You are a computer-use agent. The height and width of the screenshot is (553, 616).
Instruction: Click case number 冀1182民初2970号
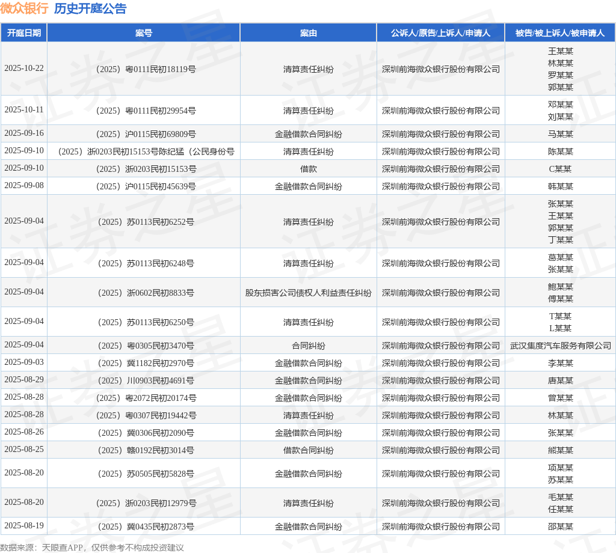click(146, 363)
